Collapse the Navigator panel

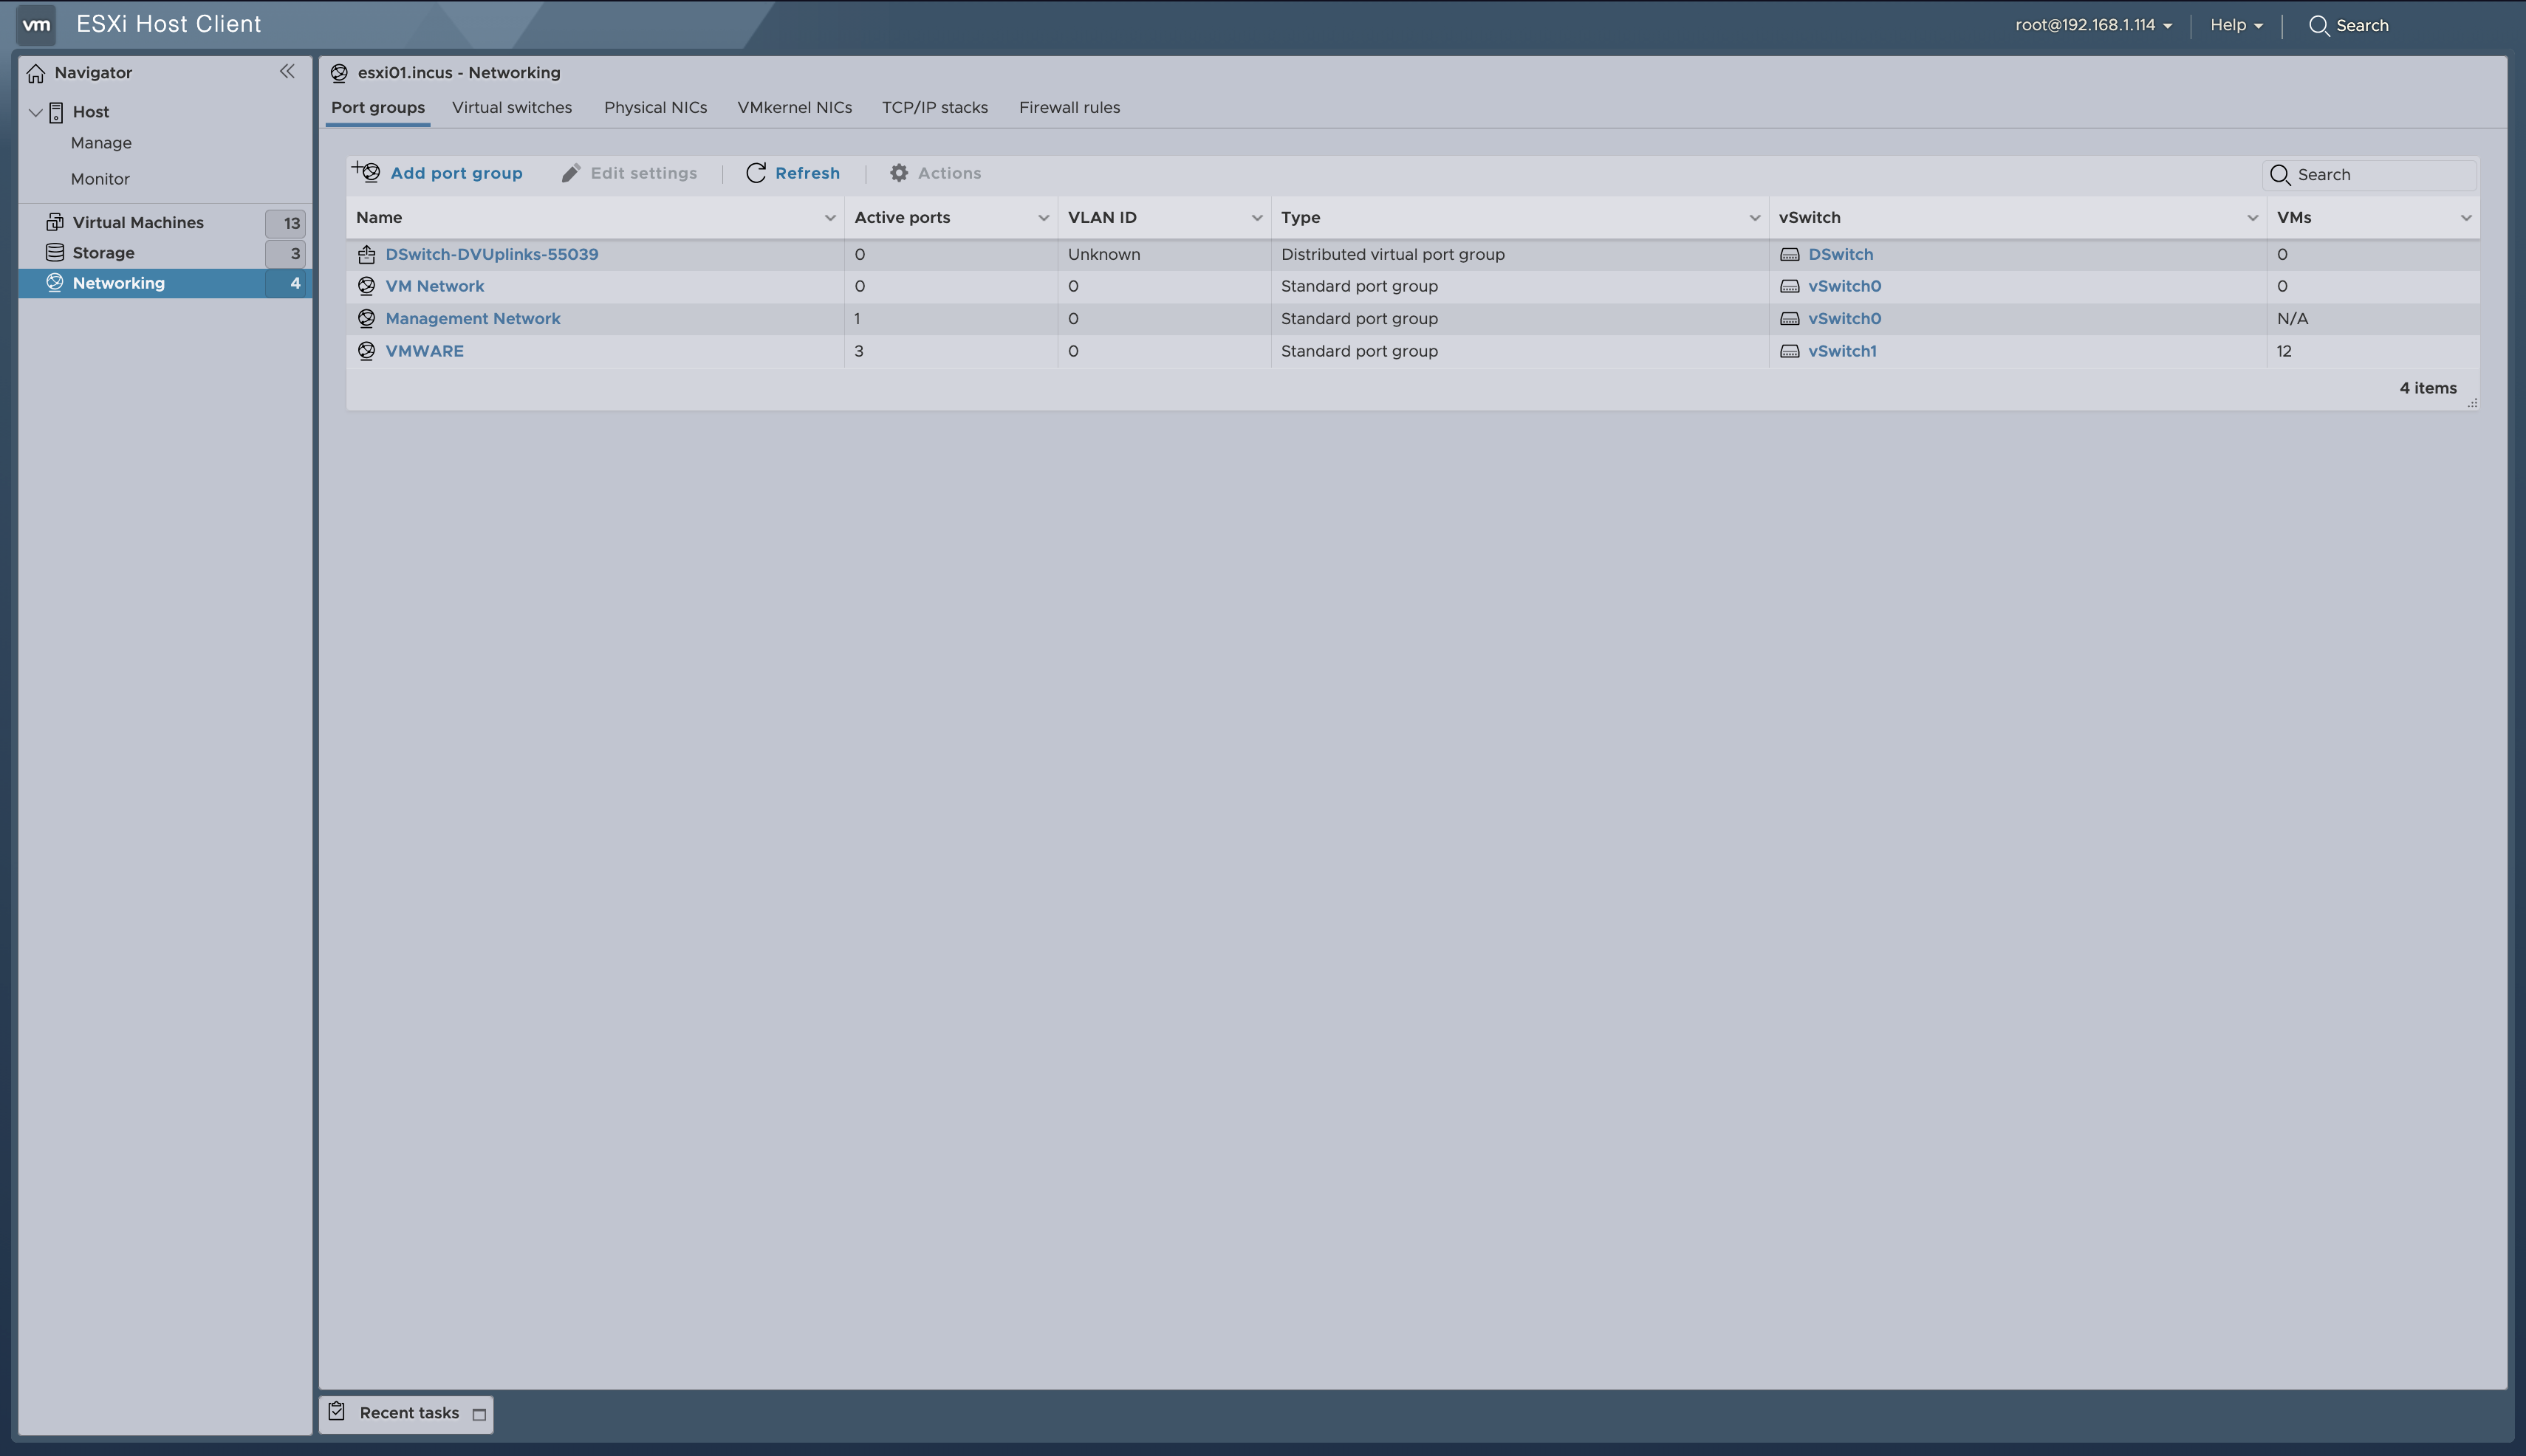[288, 71]
